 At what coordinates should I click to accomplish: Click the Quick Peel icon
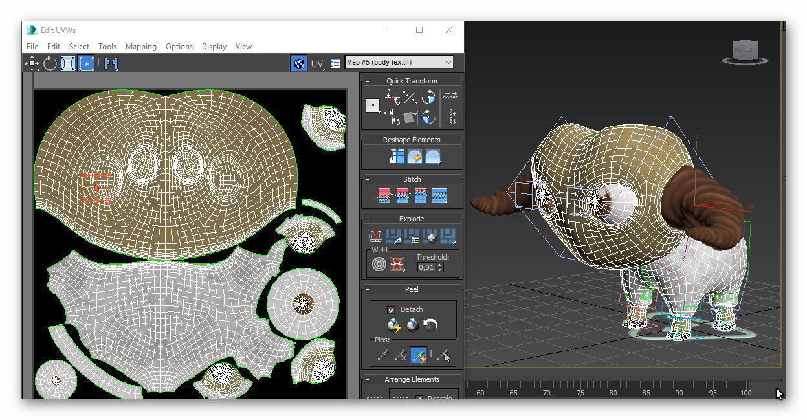[394, 325]
